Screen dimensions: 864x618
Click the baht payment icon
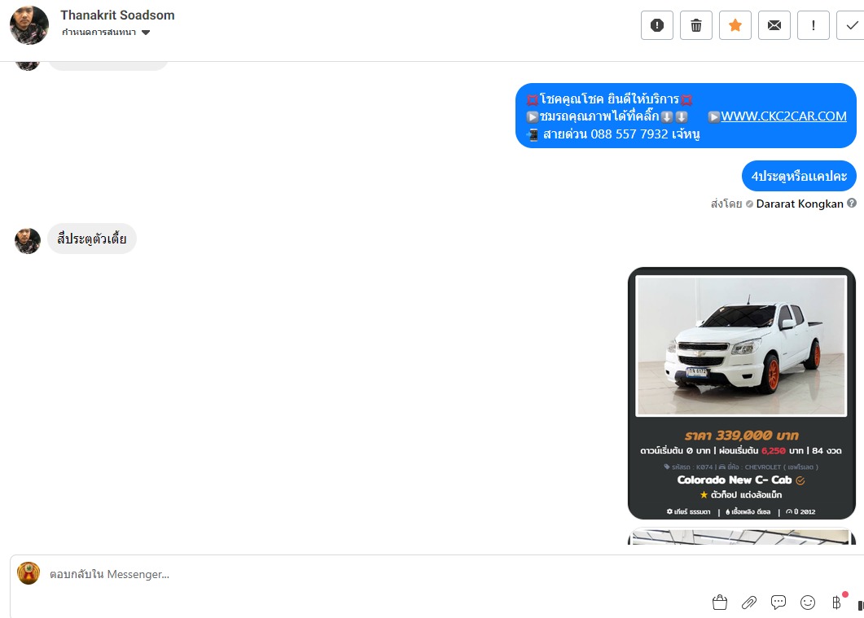point(836,603)
